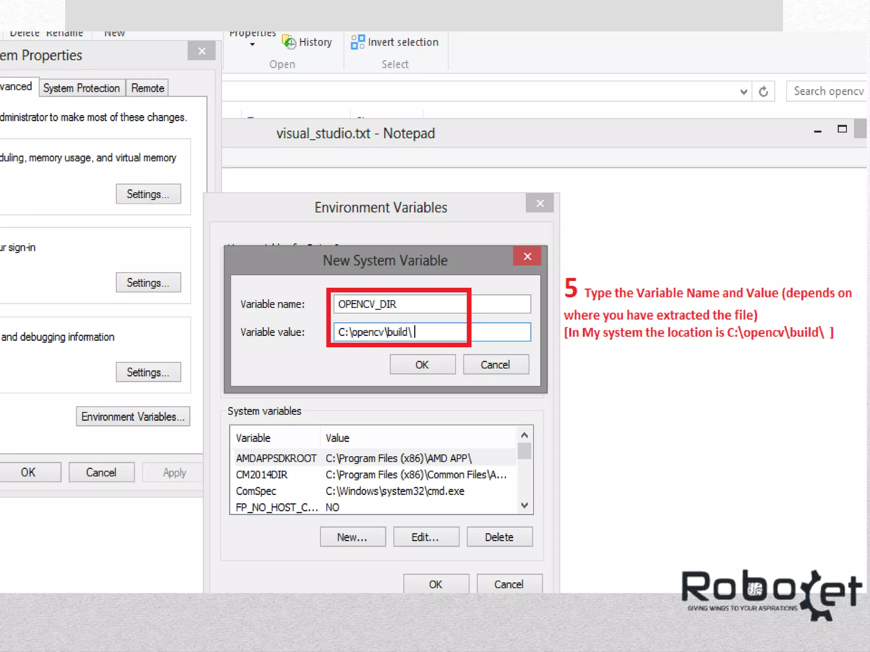
Task: Minimize the visual_studio.txt Notepad window
Action: [817, 132]
